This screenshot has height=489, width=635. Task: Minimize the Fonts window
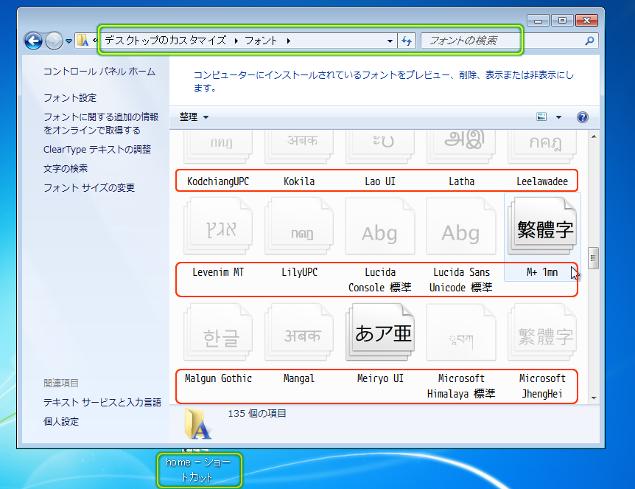pyautogui.click(x=538, y=20)
